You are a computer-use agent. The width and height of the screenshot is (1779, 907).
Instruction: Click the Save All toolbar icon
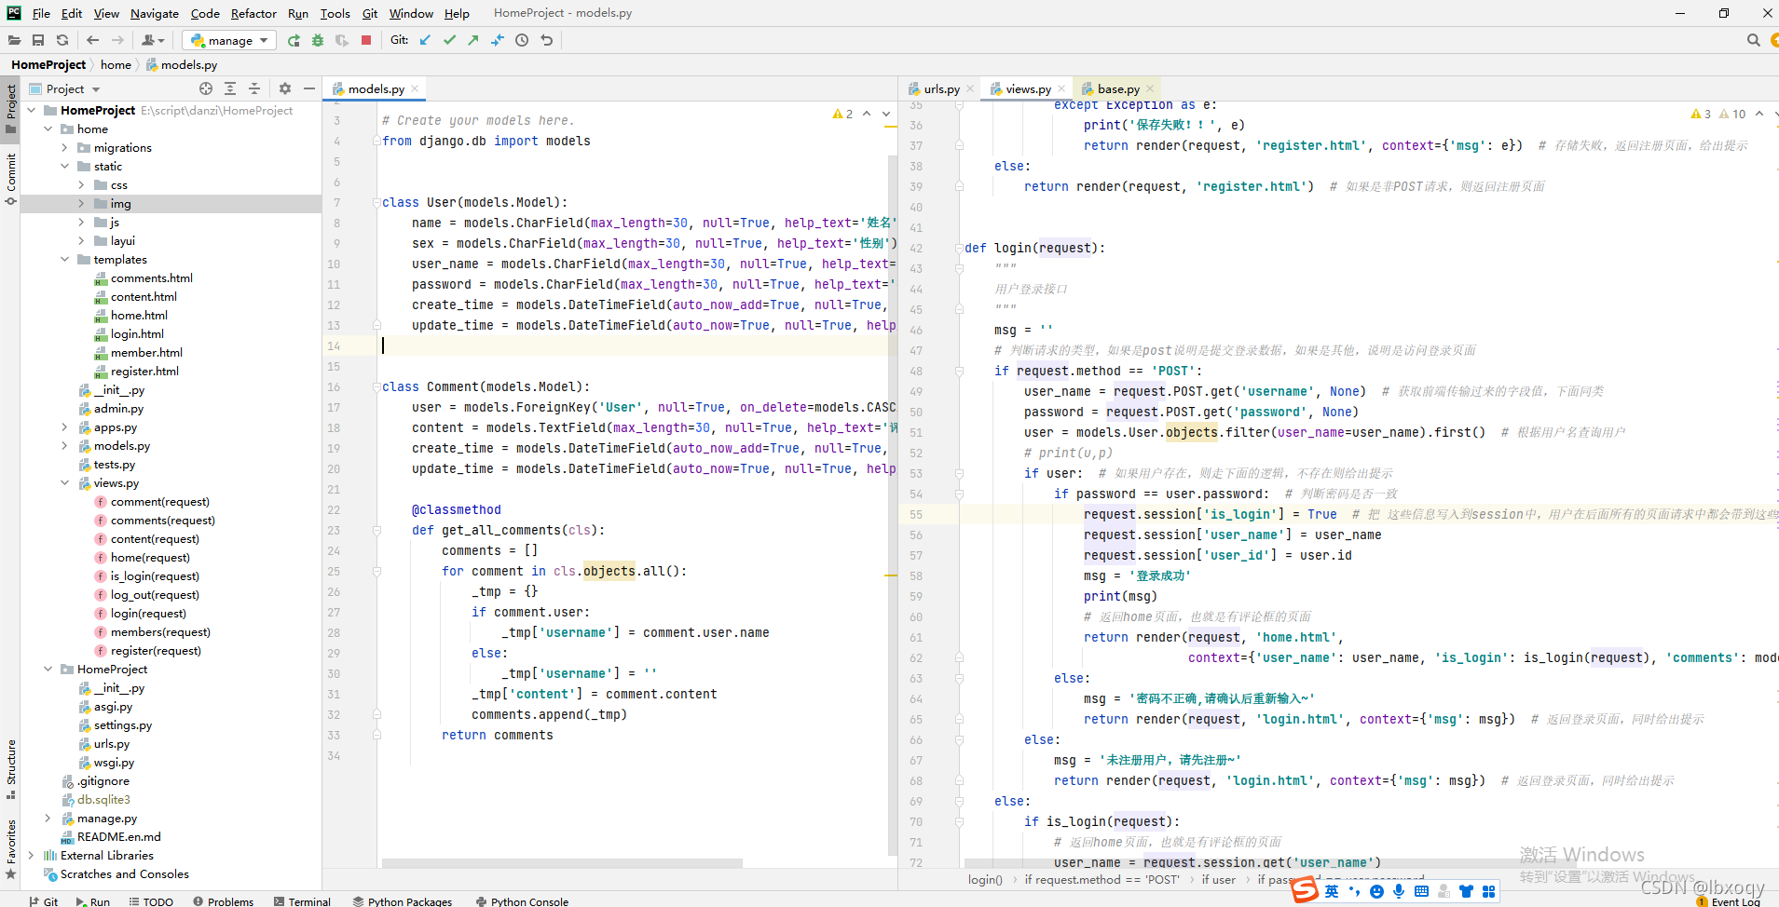38,40
